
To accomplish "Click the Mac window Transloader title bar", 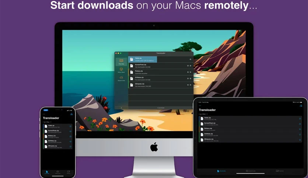I will [161, 53].
